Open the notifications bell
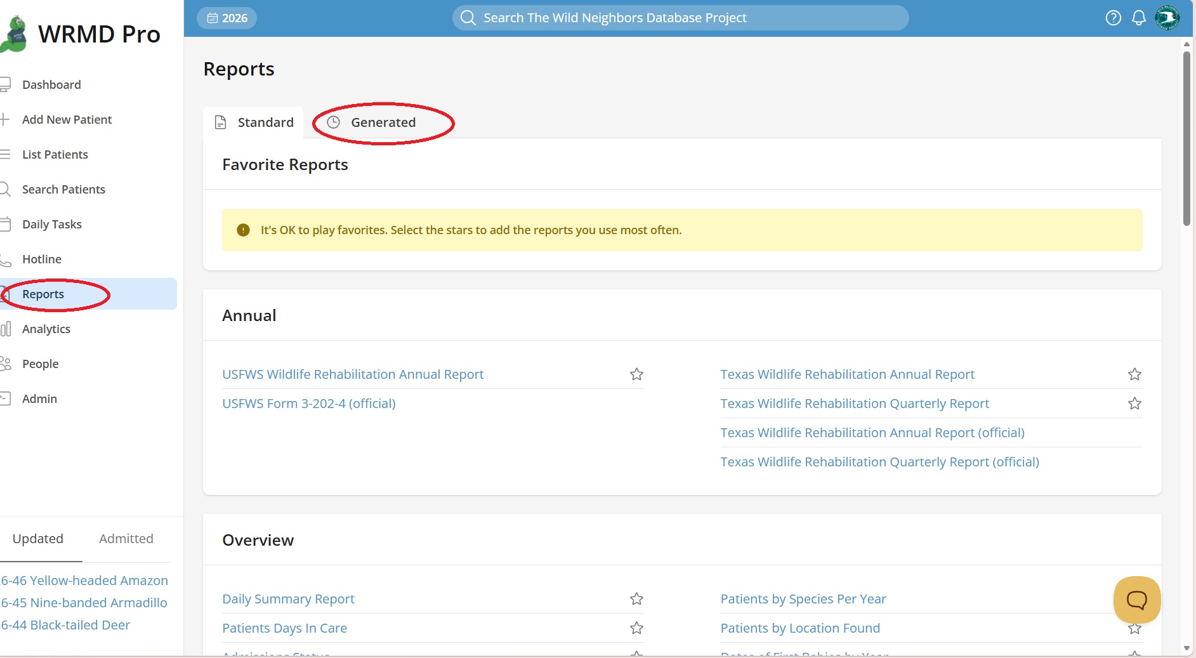Viewport: 1196px width, 658px height. (1139, 18)
